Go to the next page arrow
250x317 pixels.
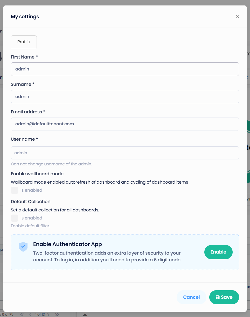[48, 314]
